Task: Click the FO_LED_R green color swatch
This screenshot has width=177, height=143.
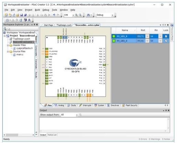Action: [x=114, y=36]
